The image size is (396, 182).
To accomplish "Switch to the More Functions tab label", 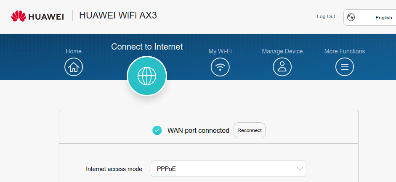I will click(345, 51).
